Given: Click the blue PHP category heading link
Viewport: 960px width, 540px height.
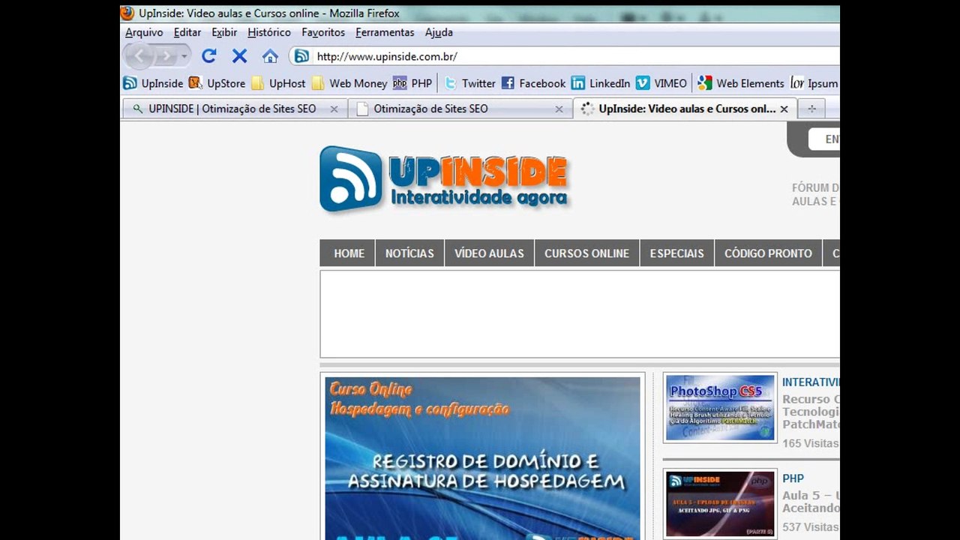Looking at the screenshot, I should pos(793,478).
